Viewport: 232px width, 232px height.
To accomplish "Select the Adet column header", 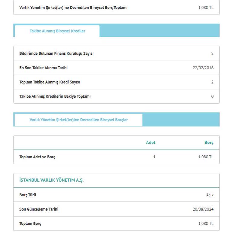I will coord(150,143).
